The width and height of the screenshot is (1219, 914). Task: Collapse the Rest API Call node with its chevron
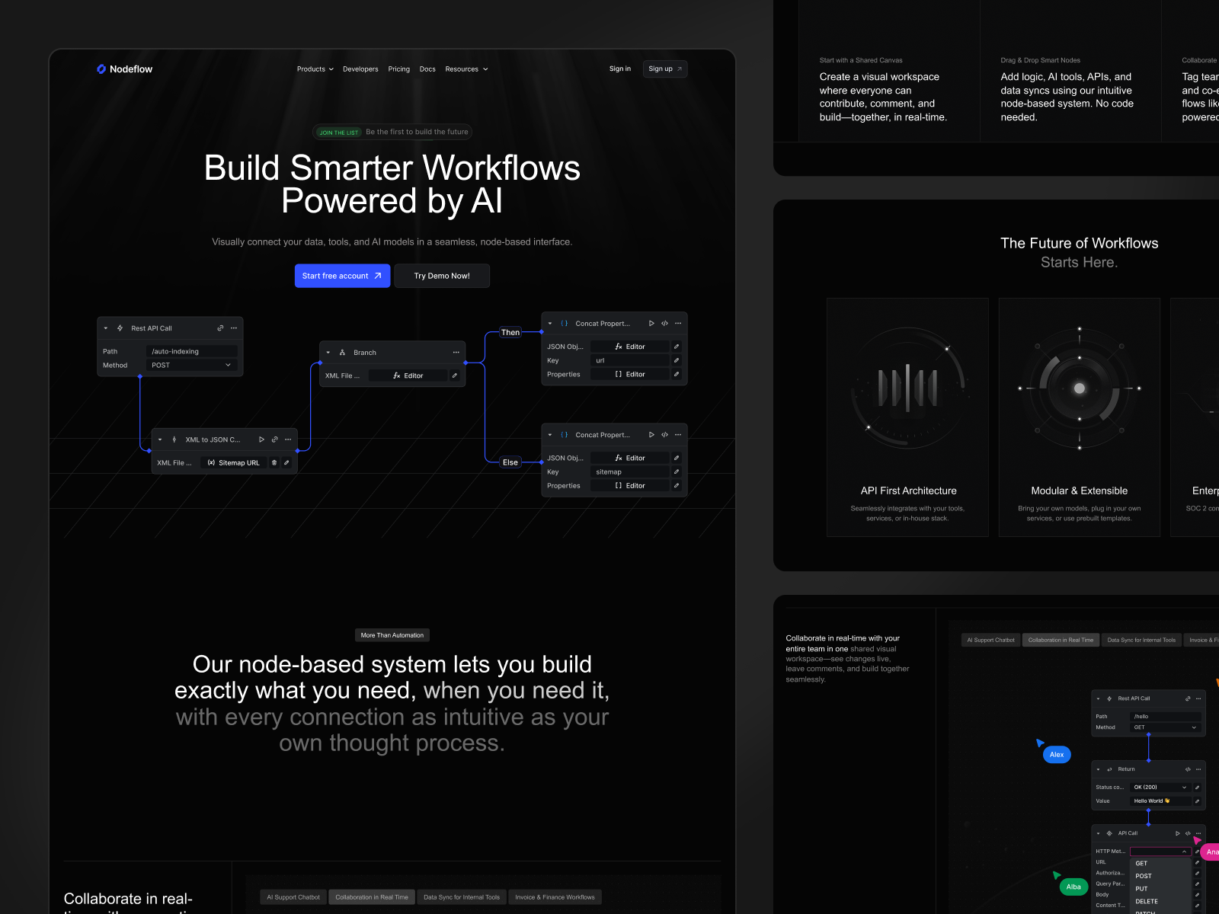[105, 328]
